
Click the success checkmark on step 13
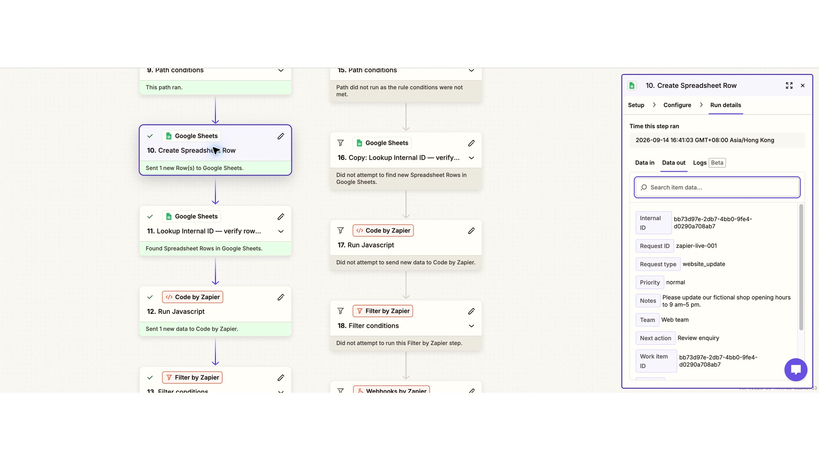click(150, 378)
